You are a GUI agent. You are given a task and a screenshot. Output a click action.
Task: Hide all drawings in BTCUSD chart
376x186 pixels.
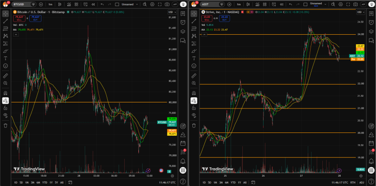5,115
